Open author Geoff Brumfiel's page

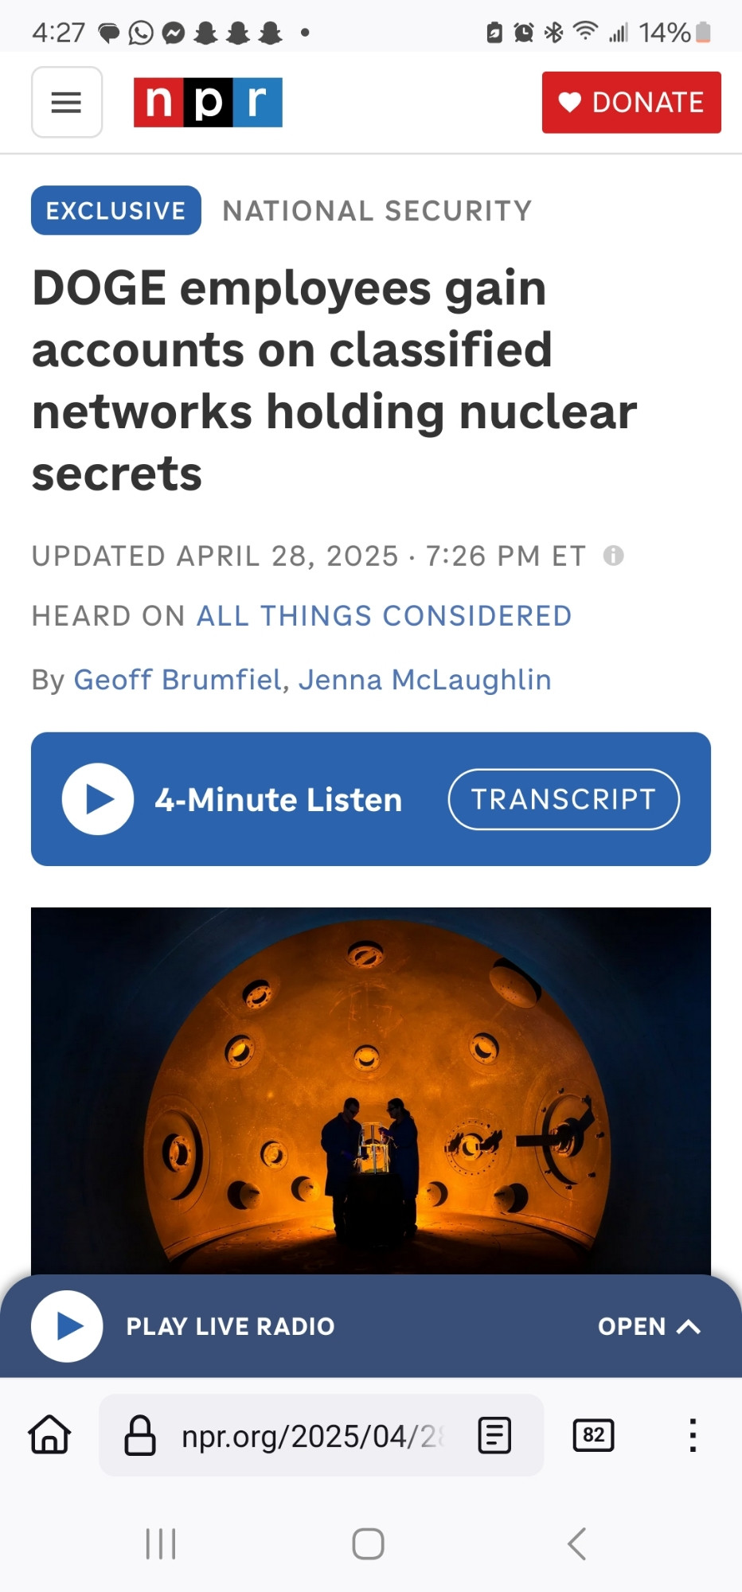178,680
